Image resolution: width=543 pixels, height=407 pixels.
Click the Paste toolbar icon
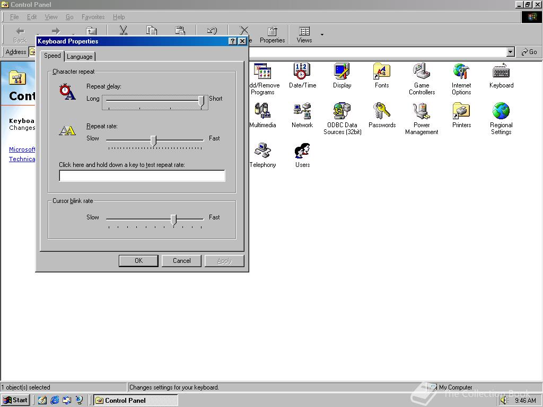[x=180, y=30]
